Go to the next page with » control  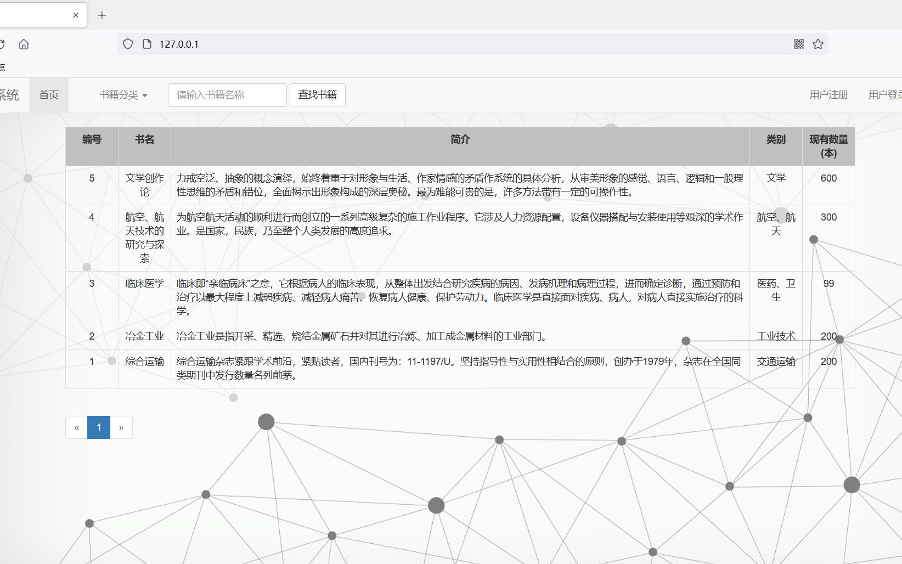click(121, 427)
